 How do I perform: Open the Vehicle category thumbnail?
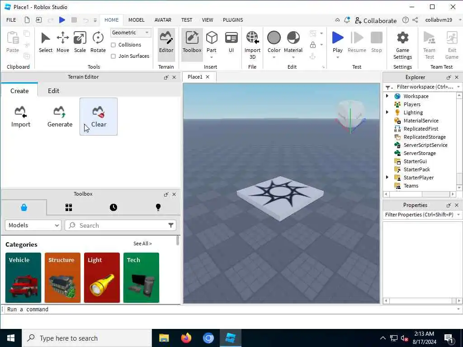click(x=23, y=278)
